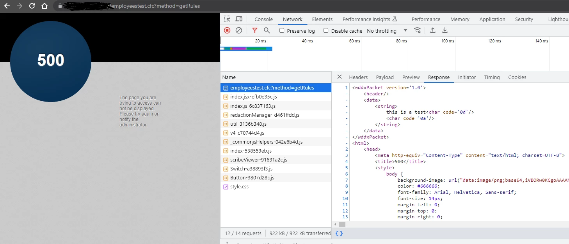Stop recording network log (red circle)
Image resolution: width=569 pixels, height=244 pixels.
(x=227, y=30)
